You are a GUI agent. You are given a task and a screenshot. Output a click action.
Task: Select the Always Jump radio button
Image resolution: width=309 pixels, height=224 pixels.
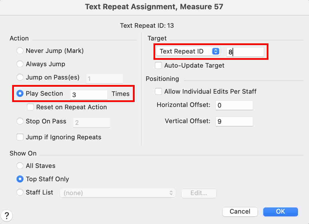point(20,64)
